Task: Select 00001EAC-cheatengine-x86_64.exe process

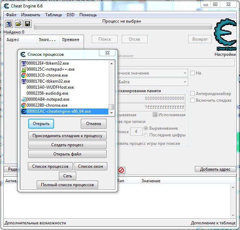Action: coord(59,111)
